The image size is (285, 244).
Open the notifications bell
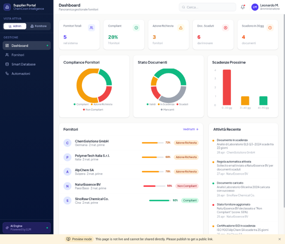(243, 7)
